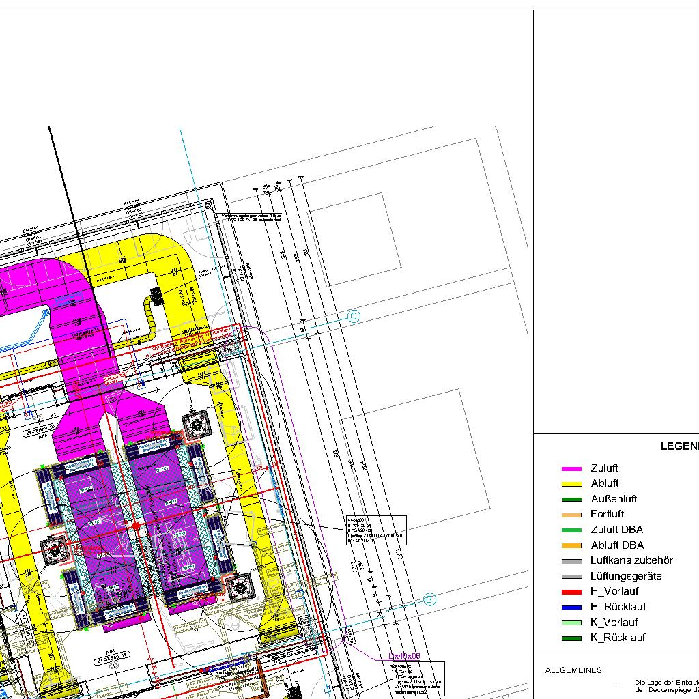Click the grid axis marker B

coord(429,599)
